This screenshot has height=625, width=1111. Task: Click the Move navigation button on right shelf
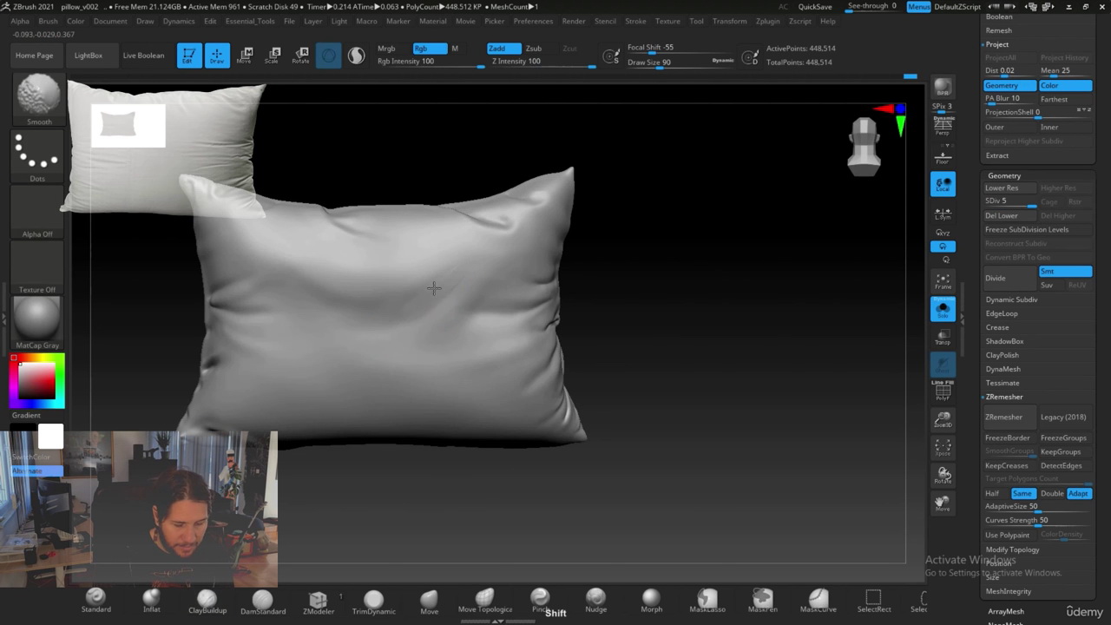click(943, 503)
